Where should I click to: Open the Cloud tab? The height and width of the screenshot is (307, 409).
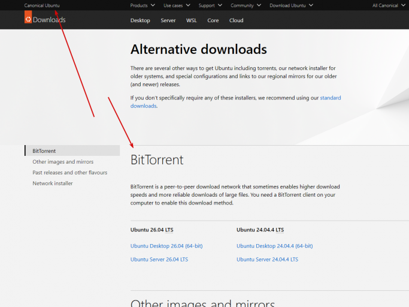[237, 20]
